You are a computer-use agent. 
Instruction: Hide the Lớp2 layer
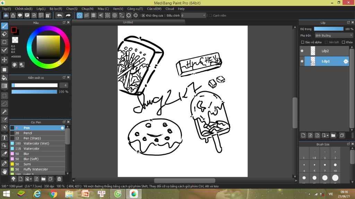click(302, 51)
